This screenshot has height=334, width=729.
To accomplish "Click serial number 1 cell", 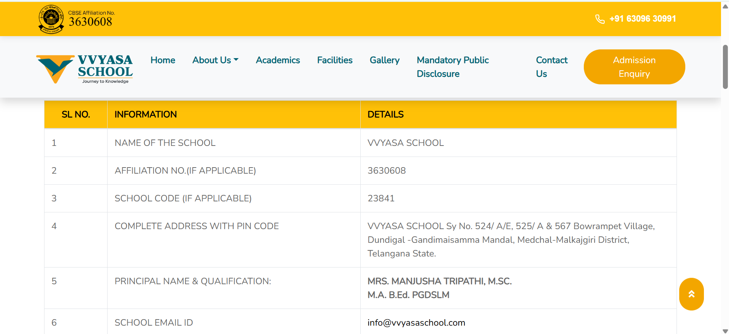I will tap(76, 143).
